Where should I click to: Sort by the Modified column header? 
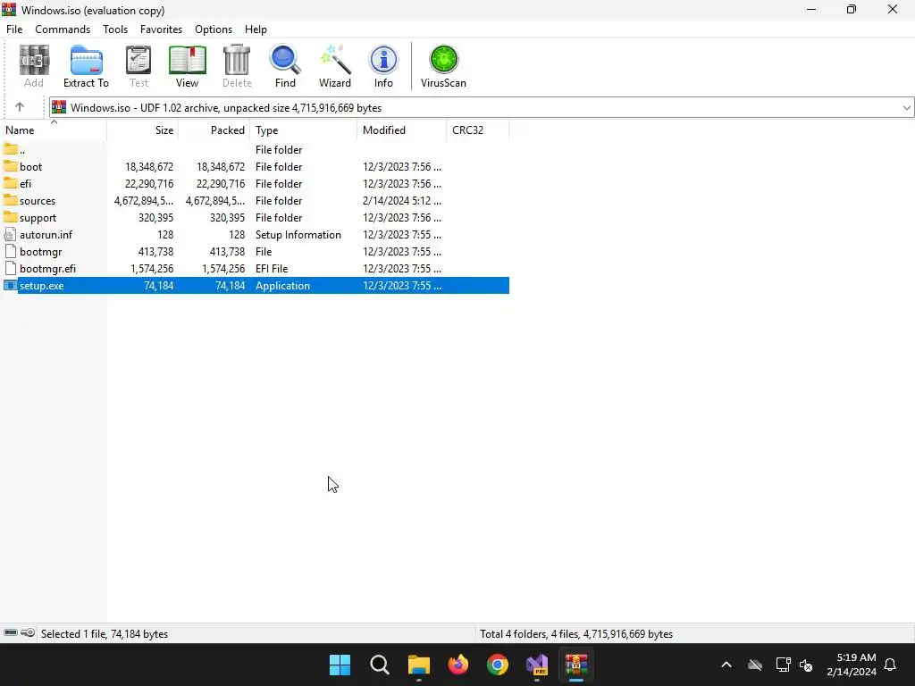[x=401, y=130]
